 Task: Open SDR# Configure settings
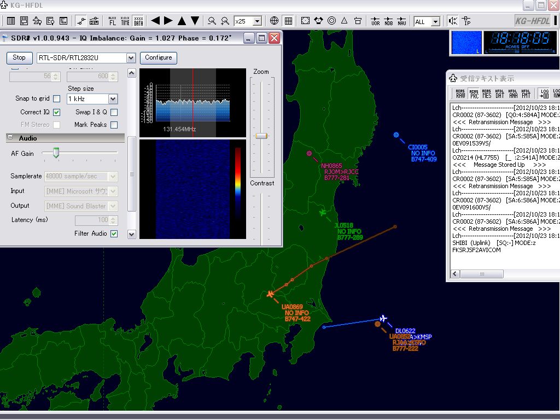tap(160, 57)
